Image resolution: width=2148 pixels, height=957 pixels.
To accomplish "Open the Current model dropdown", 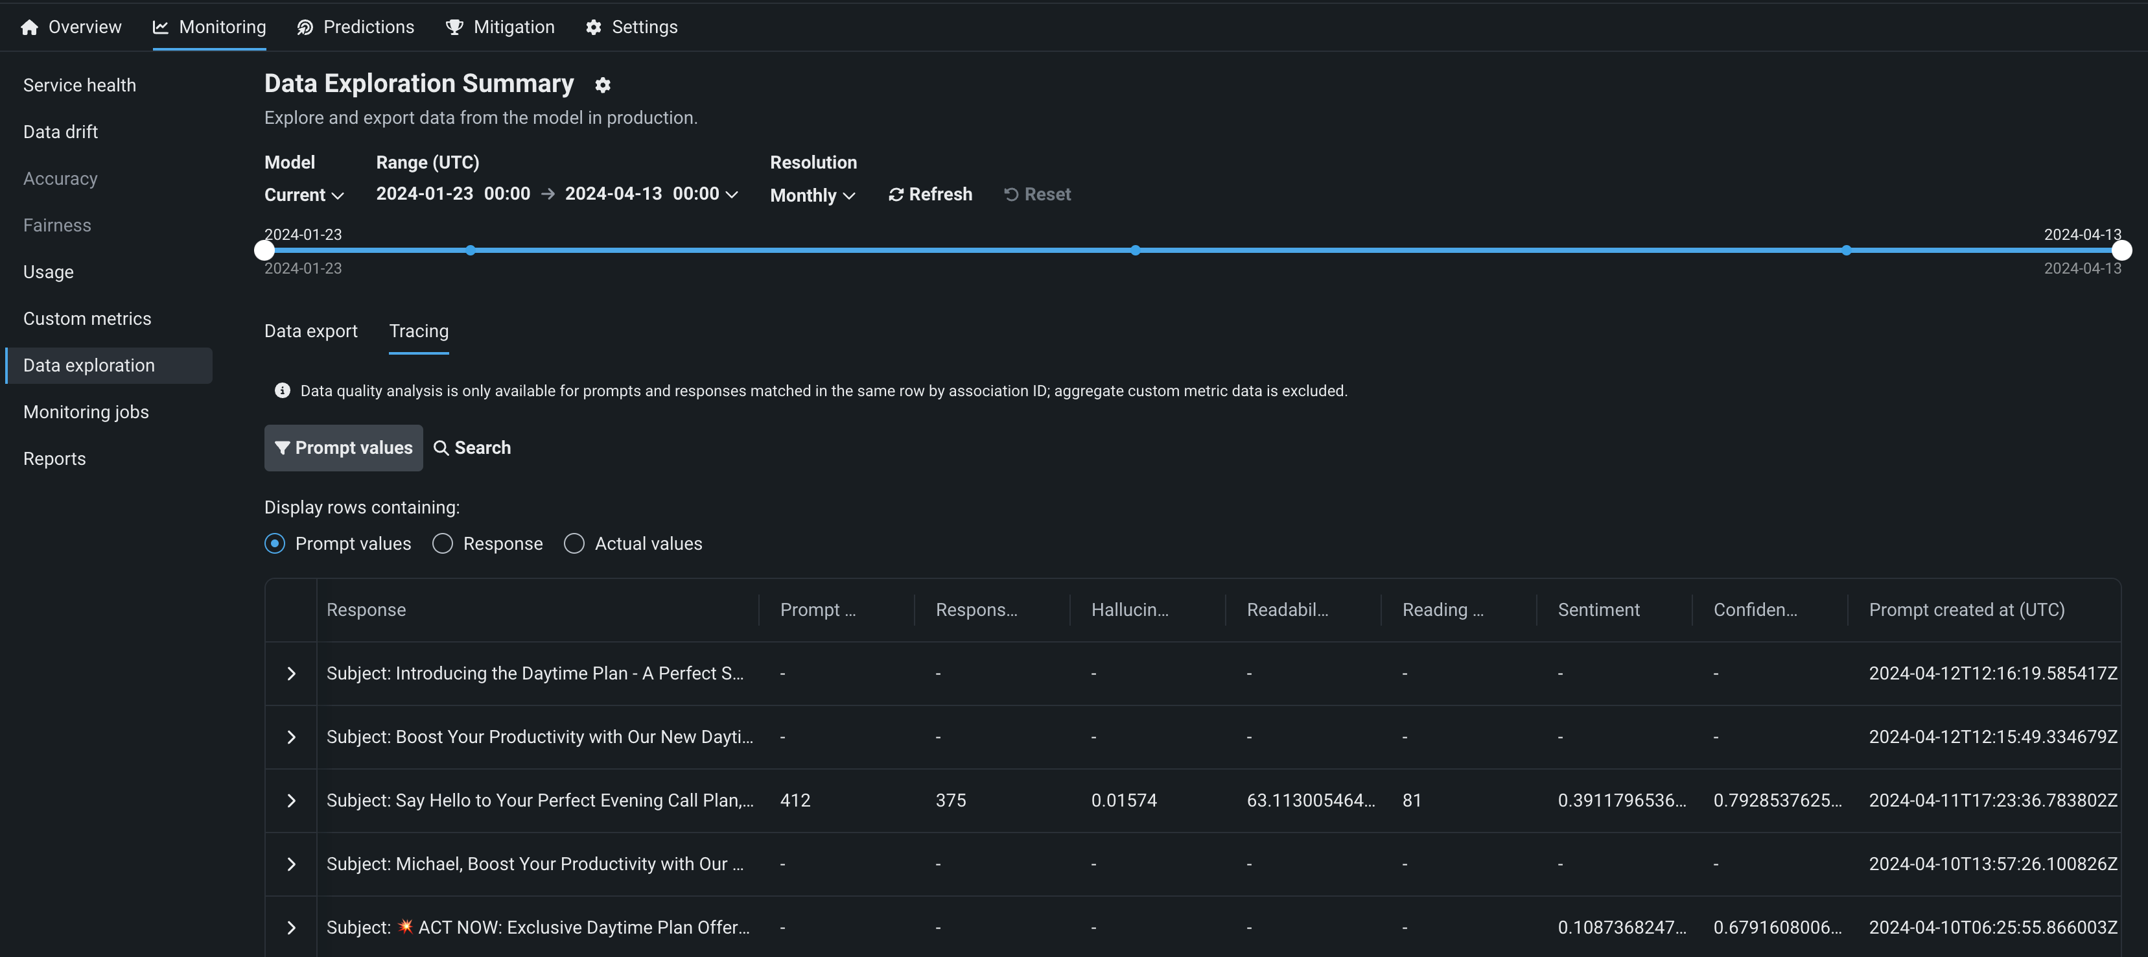I will coord(303,195).
